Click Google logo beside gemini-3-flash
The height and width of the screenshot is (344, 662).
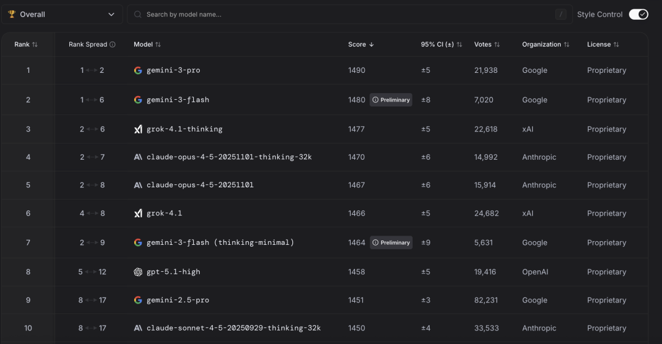(138, 100)
